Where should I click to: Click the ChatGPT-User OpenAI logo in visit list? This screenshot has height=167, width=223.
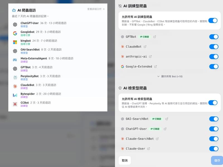pos(15,24)
